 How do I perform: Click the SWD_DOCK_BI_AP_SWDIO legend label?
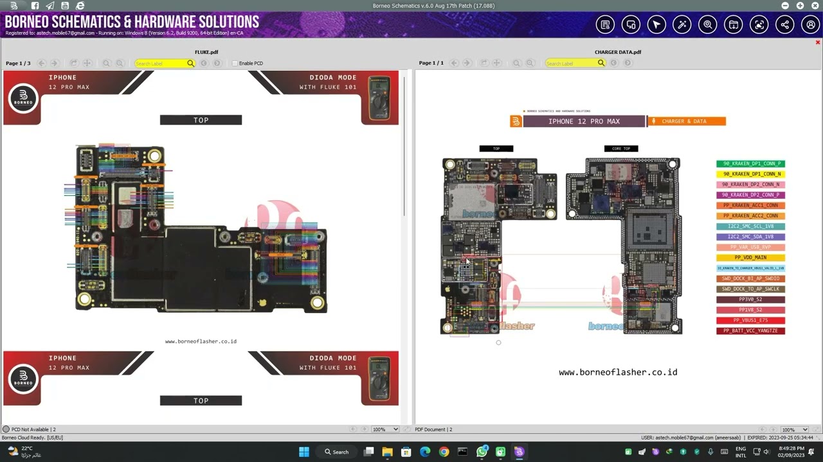tap(750, 278)
